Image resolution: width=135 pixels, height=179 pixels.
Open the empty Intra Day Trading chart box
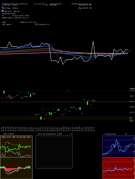tap(54, 152)
